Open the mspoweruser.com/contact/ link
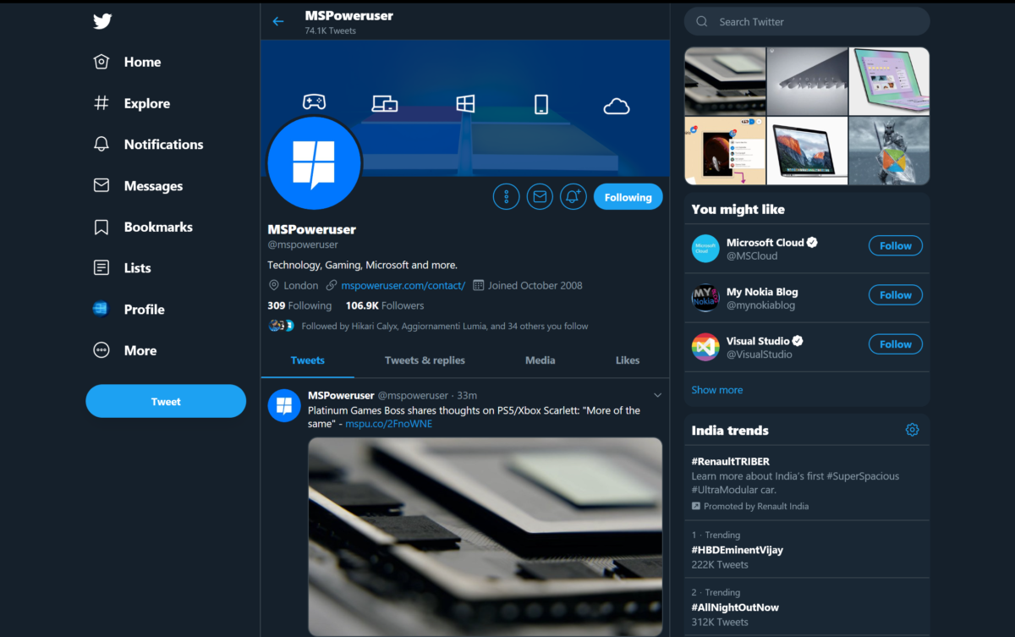 point(403,285)
